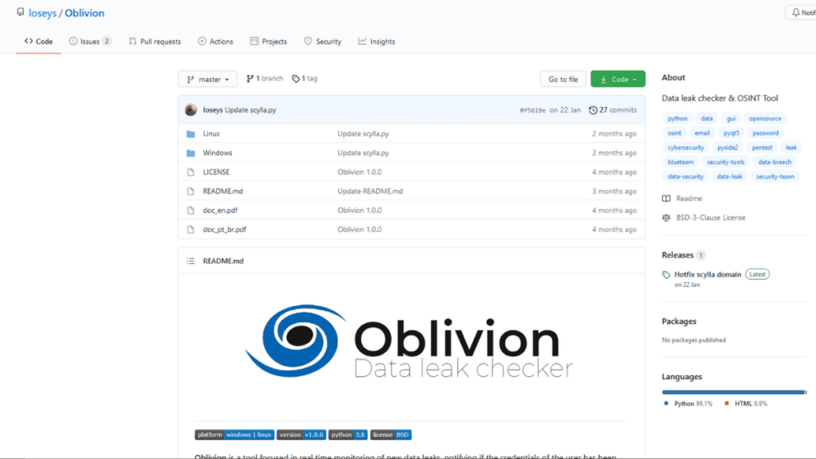Click the python 3.8 badge
Screen dimensions: 816x459
348,434
